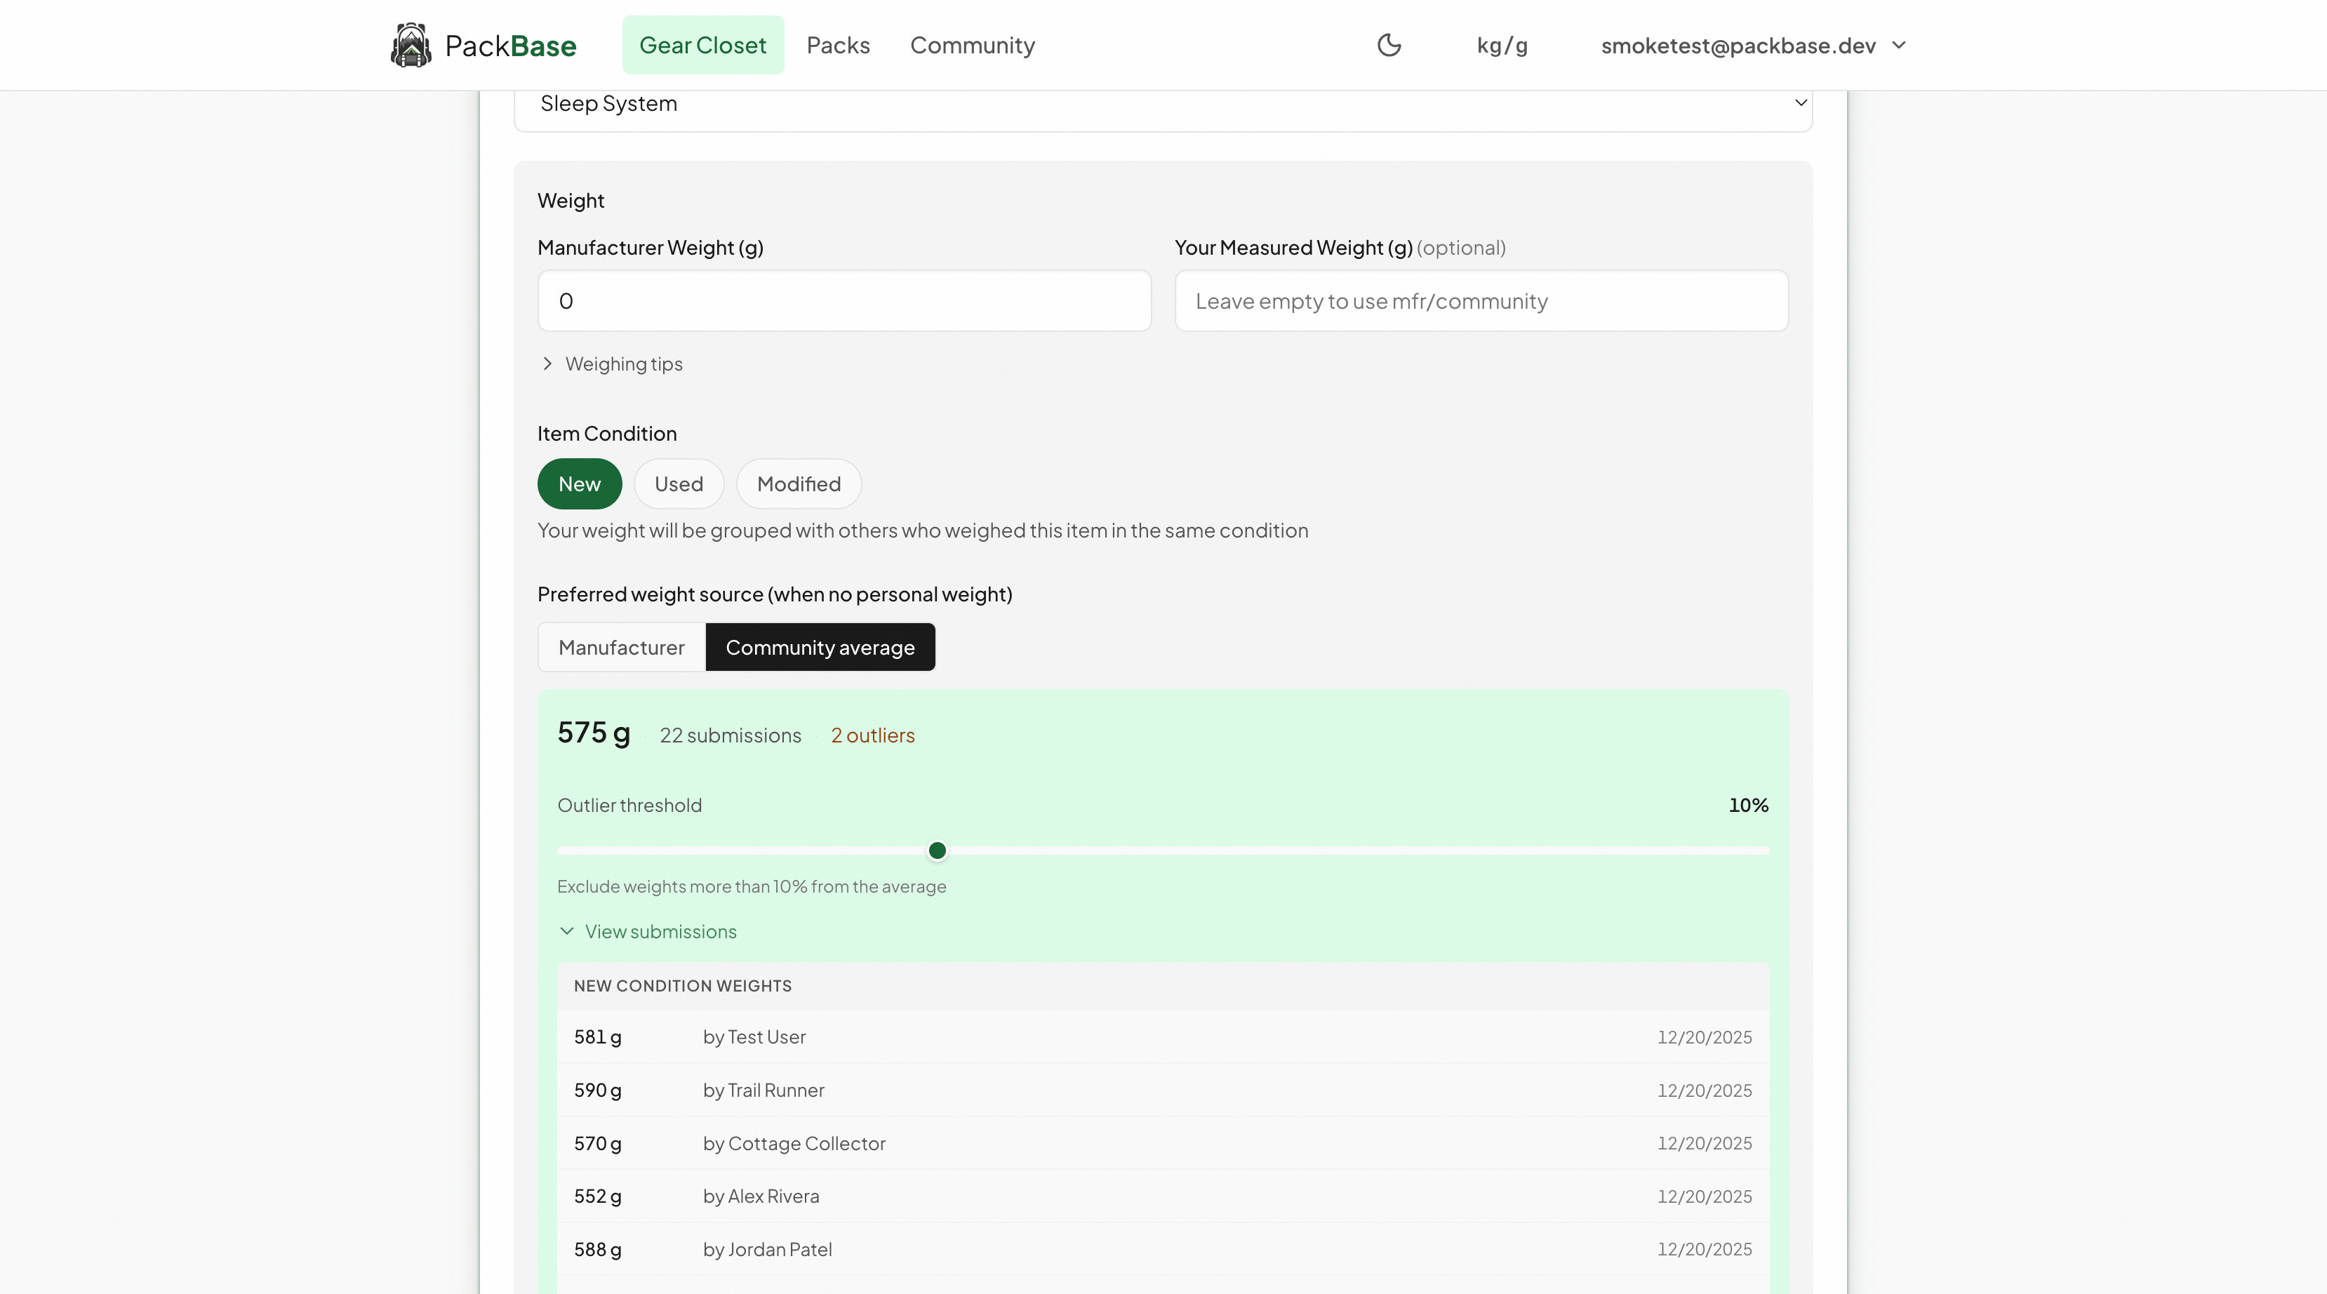This screenshot has width=2327, height=1294.
Task: Select the 570 g Cottage Collector row
Action: coord(1163,1144)
